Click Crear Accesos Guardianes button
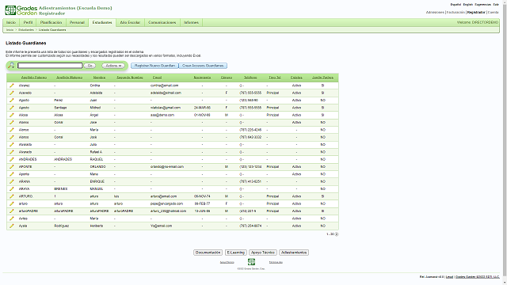 pos(203,66)
